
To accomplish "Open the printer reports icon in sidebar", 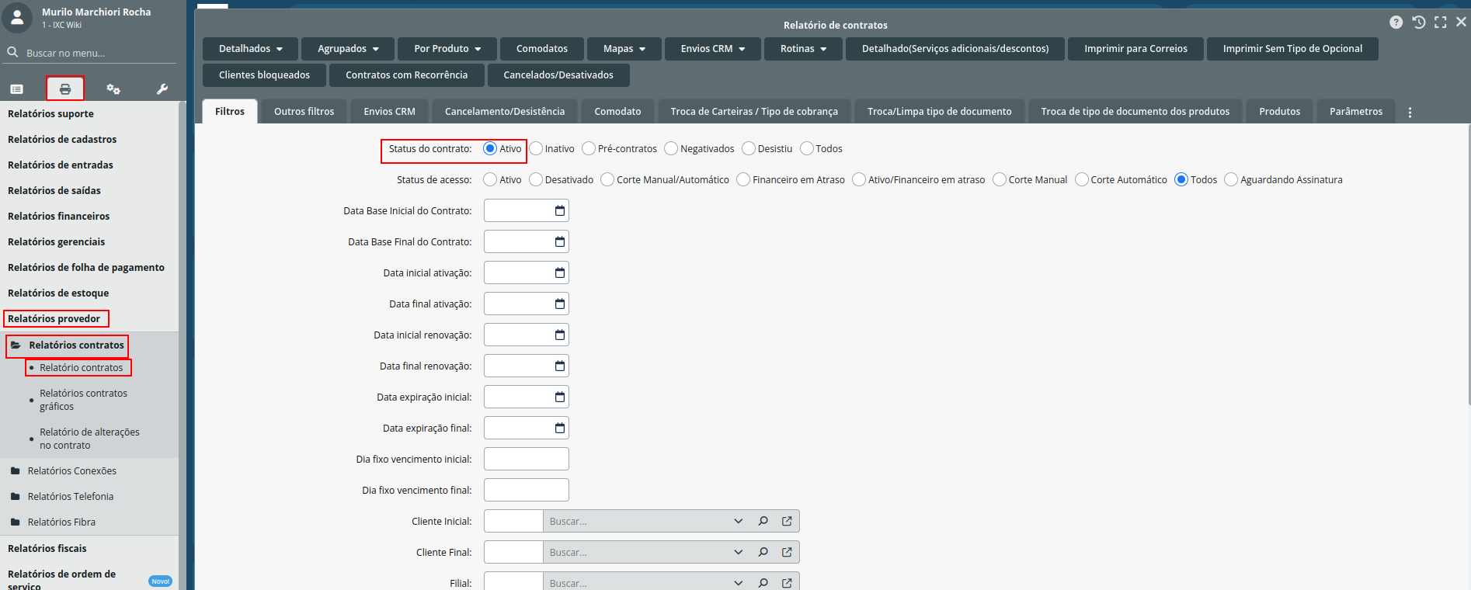I will 65,89.
